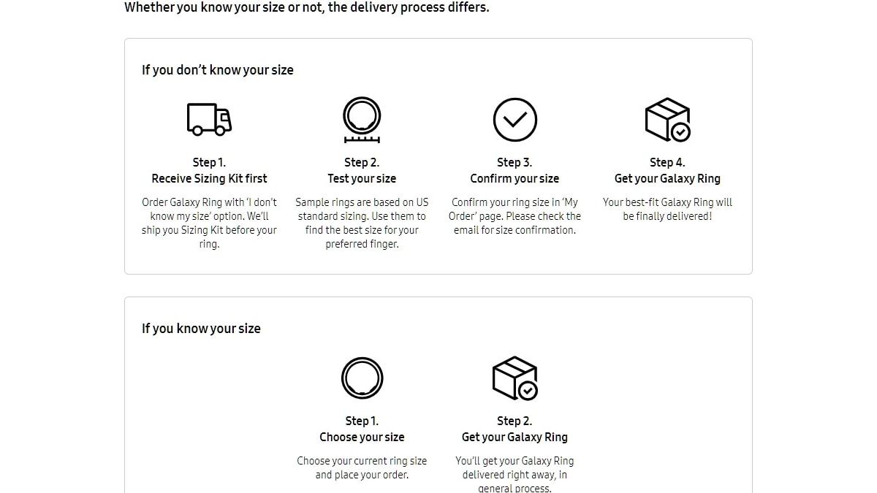
Task: Click the box icon above Step 2 Get your Galaxy Ring
Action: pyautogui.click(x=515, y=378)
